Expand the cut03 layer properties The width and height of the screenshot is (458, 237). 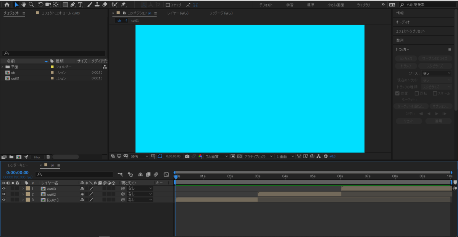coord(23,189)
